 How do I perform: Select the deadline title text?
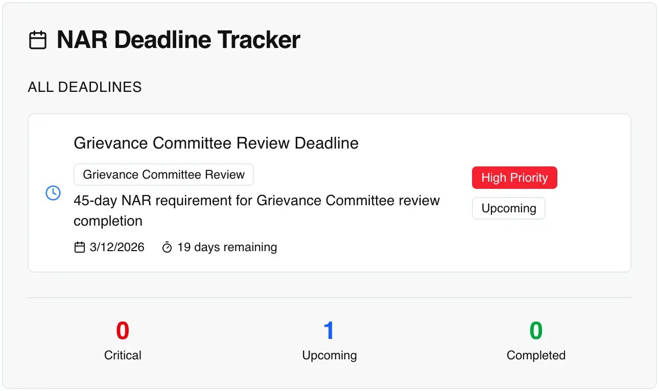(216, 143)
